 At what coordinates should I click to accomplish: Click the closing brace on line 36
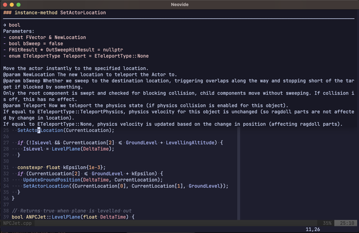tap(13, 199)
